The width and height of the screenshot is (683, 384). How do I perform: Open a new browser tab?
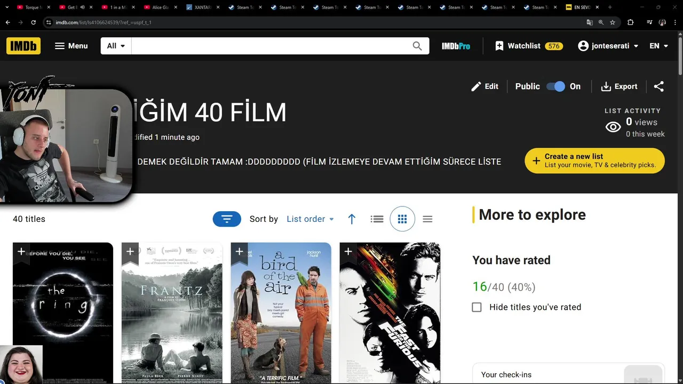[x=610, y=7]
